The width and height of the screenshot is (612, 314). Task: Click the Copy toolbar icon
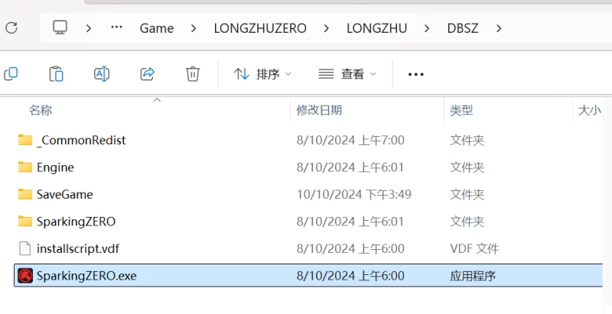point(11,73)
